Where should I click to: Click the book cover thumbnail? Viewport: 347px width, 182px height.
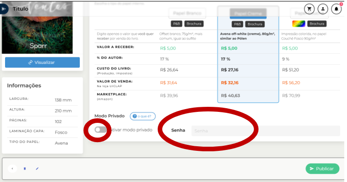[37, 28]
